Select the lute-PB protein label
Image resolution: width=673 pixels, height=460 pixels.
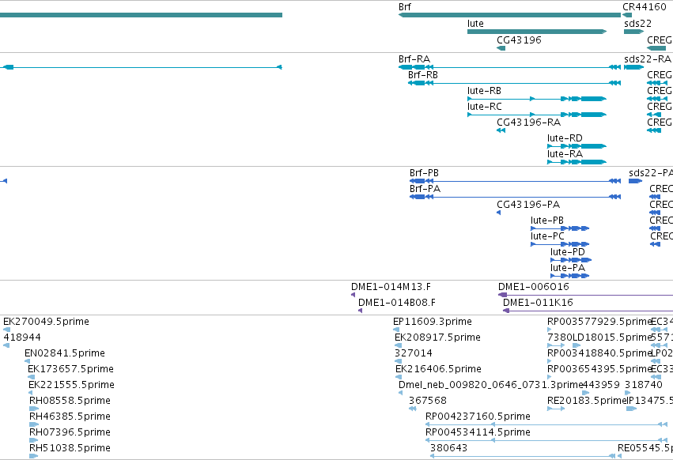pyautogui.click(x=547, y=221)
